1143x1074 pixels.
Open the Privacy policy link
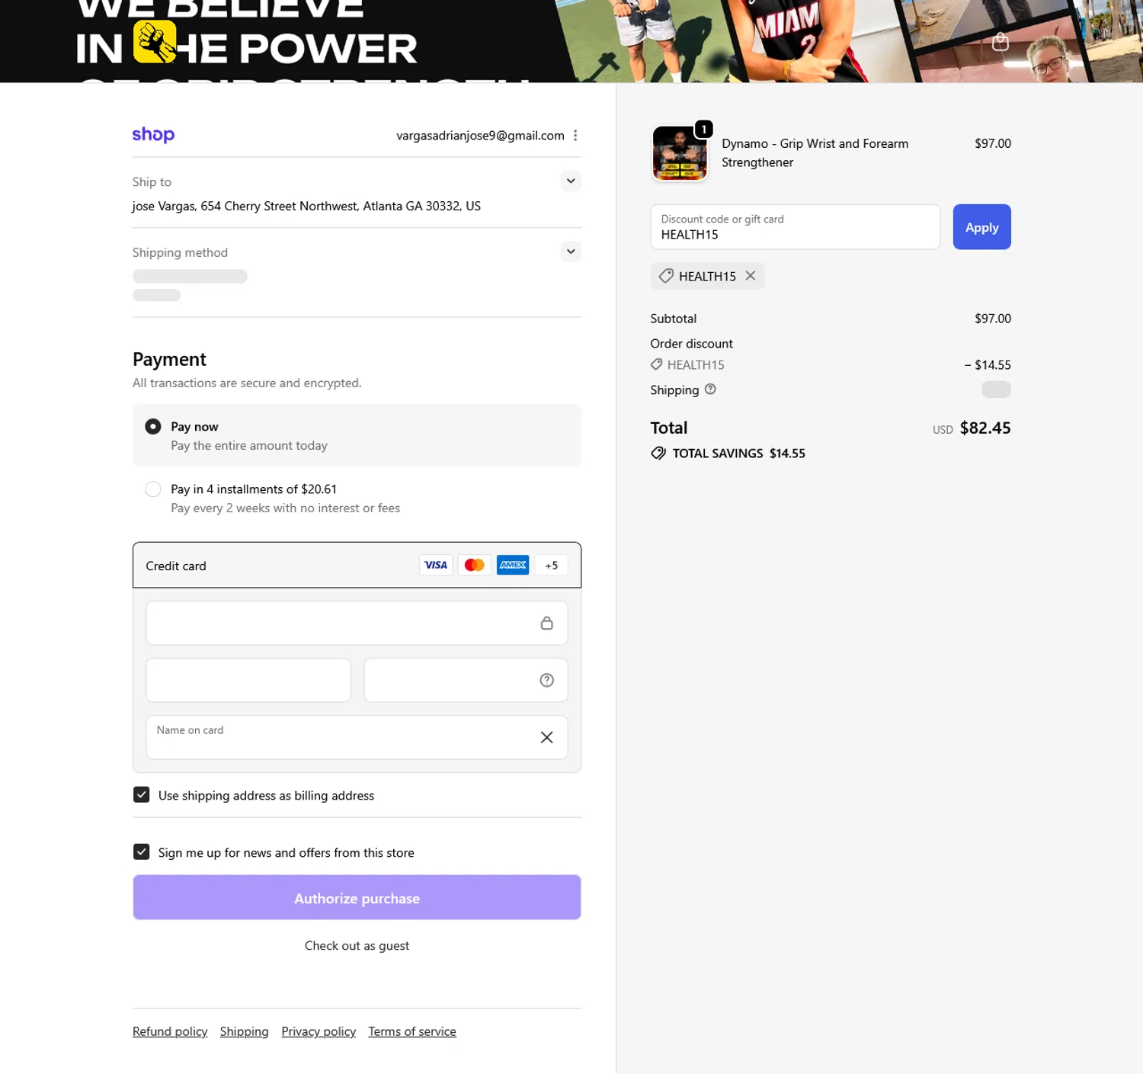(x=319, y=1031)
